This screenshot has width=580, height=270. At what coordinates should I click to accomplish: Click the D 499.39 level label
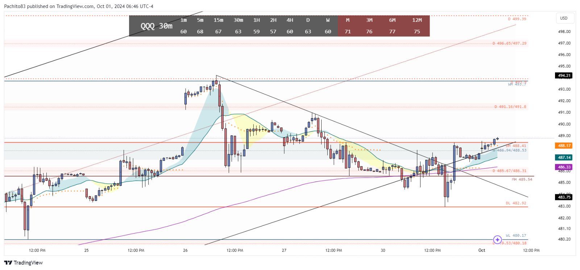[517, 19]
